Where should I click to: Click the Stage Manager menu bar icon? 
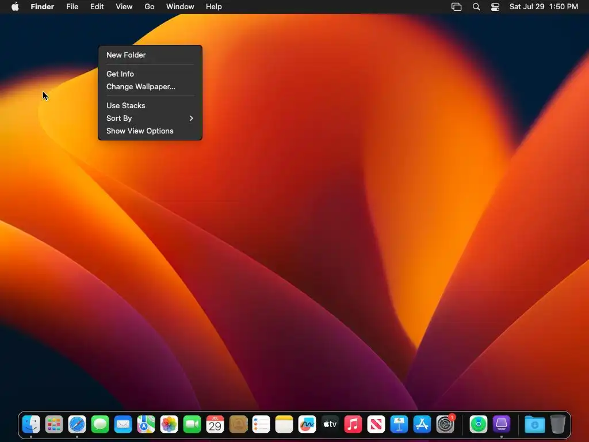click(x=456, y=7)
